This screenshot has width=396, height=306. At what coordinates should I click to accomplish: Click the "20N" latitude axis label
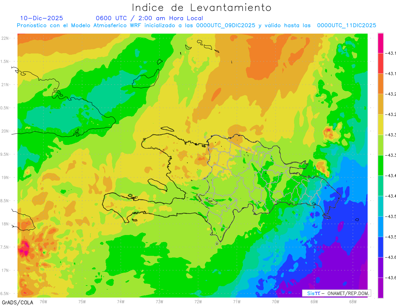tap(6, 131)
